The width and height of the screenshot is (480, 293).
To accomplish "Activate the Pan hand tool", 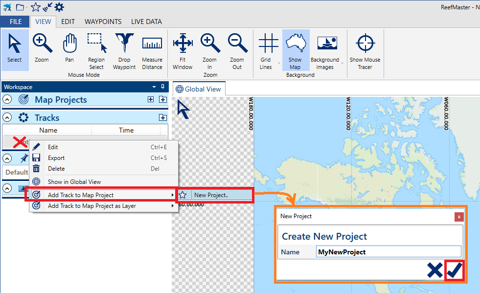I will [x=69, y=49].
